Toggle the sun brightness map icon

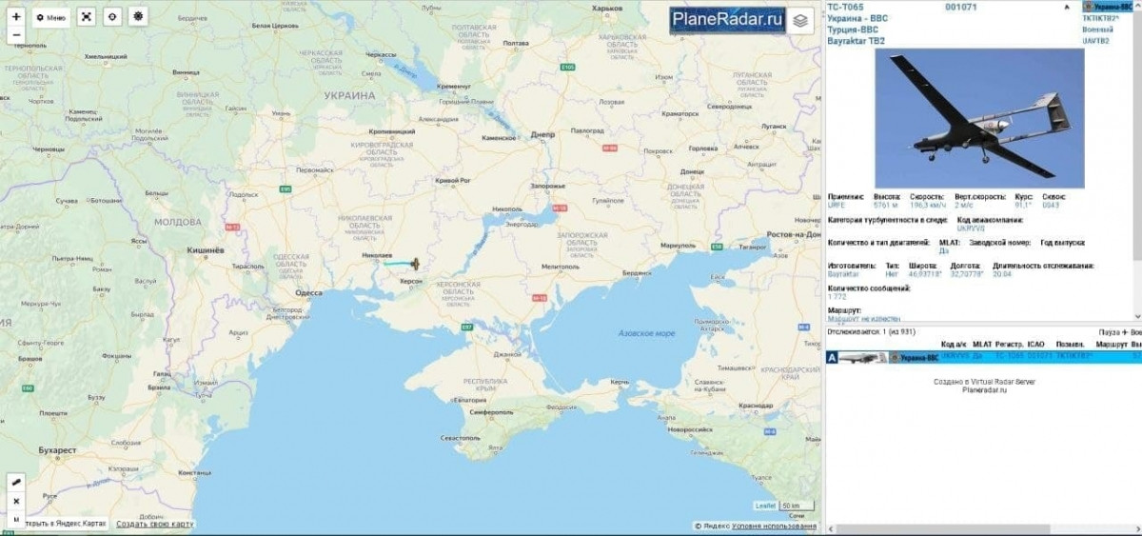click(x=139, y=17)
